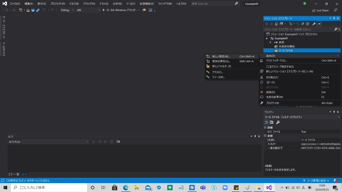Click the open file folder icon

(x=28, y=10)
